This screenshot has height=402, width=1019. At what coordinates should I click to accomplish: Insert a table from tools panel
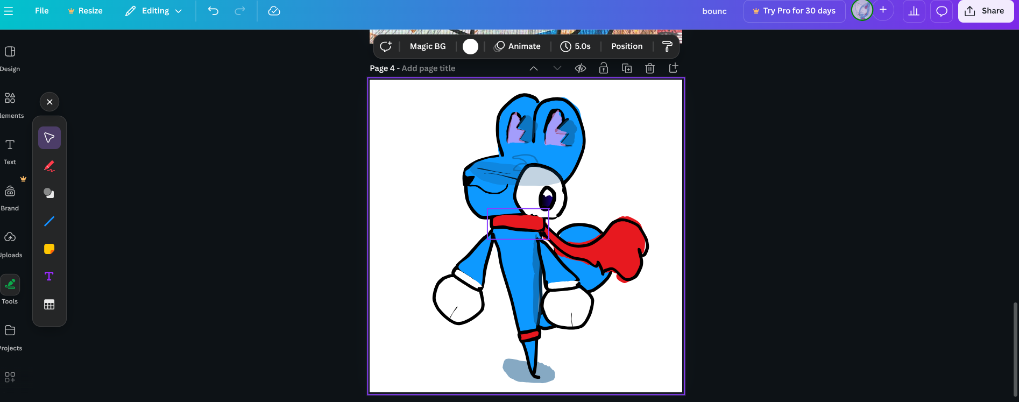click(49, 305)
